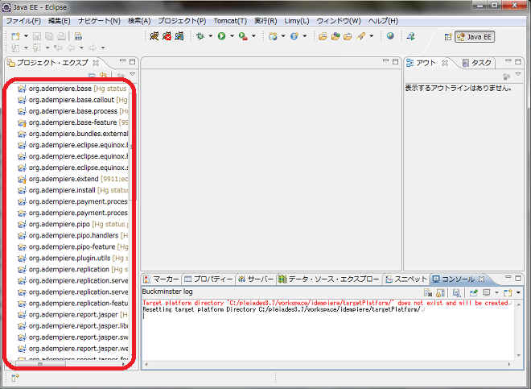531x389 pixels.
Task: Switch to the スニペット tab
Action: (406, 279)
